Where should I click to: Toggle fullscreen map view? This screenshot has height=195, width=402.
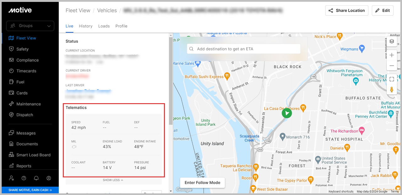pyautogui.click(x=392, y=79)
